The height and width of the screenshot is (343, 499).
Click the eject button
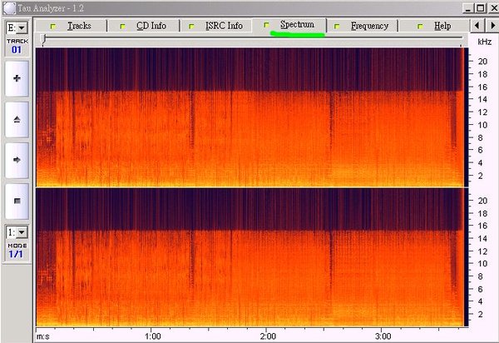(x=17, y=119)
